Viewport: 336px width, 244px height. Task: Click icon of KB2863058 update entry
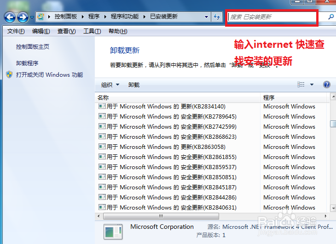[102, 147]
